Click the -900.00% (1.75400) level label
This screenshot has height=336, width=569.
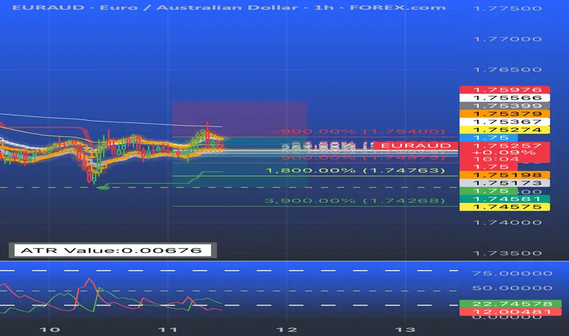358,131
